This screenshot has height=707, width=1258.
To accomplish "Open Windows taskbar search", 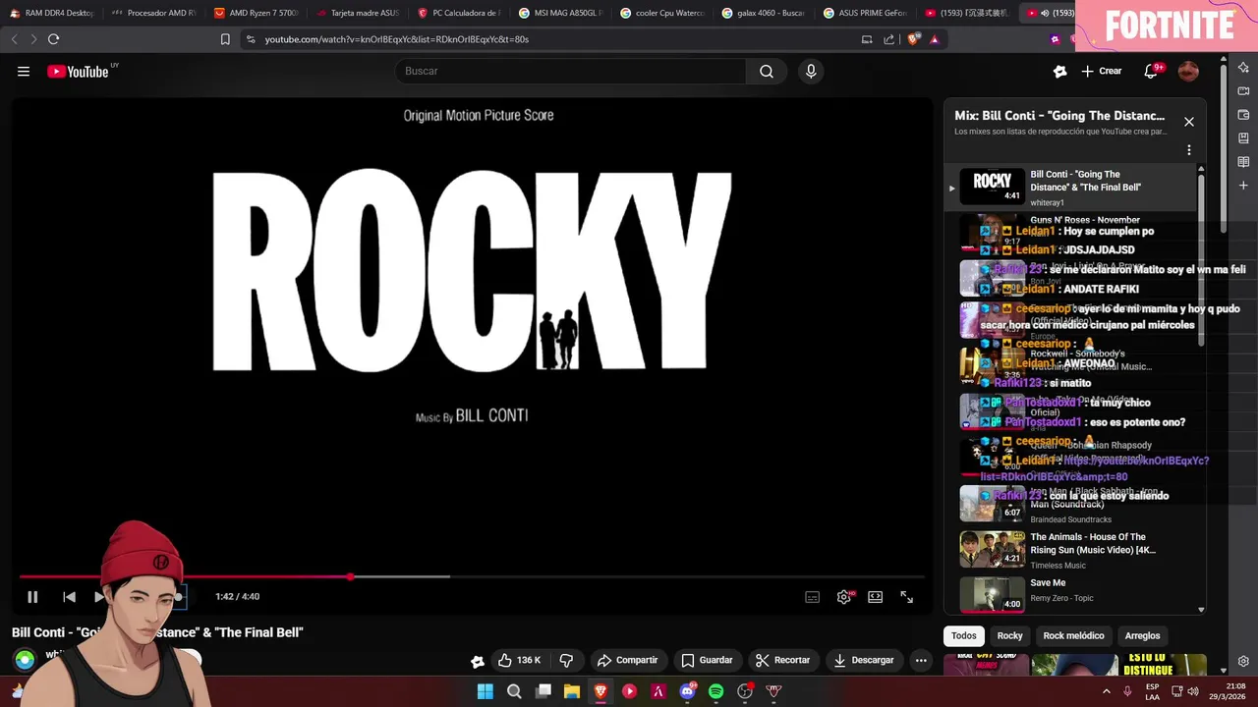I will 514,691.
